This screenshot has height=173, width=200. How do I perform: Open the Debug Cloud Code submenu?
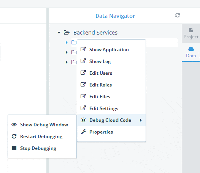point(111,120)
